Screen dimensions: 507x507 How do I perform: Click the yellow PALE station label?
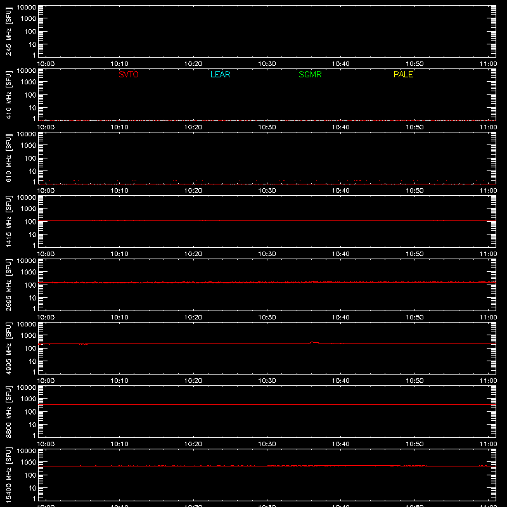403,74
